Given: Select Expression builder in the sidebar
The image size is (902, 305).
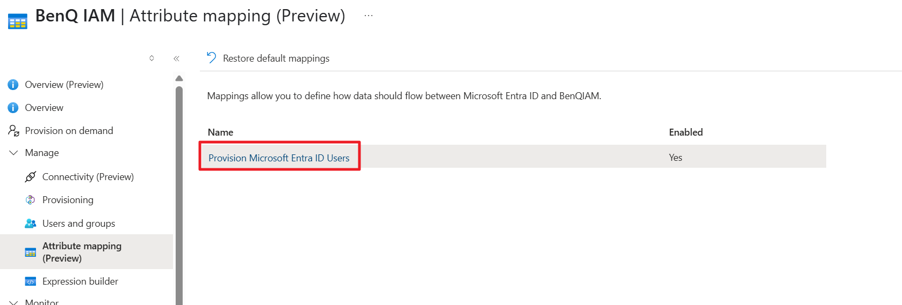Looking at the screenshot, I should 80,281.
